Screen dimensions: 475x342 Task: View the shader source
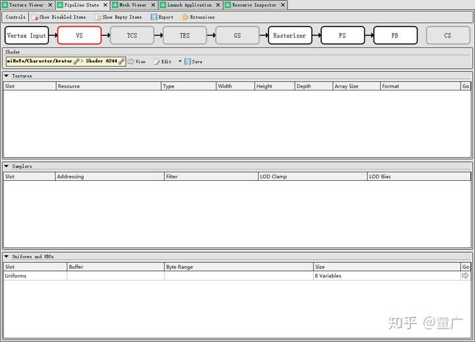(137, 61)
